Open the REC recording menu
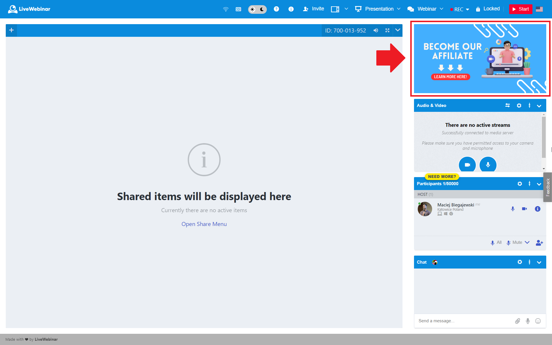552x345 pixels. (460, 9)
